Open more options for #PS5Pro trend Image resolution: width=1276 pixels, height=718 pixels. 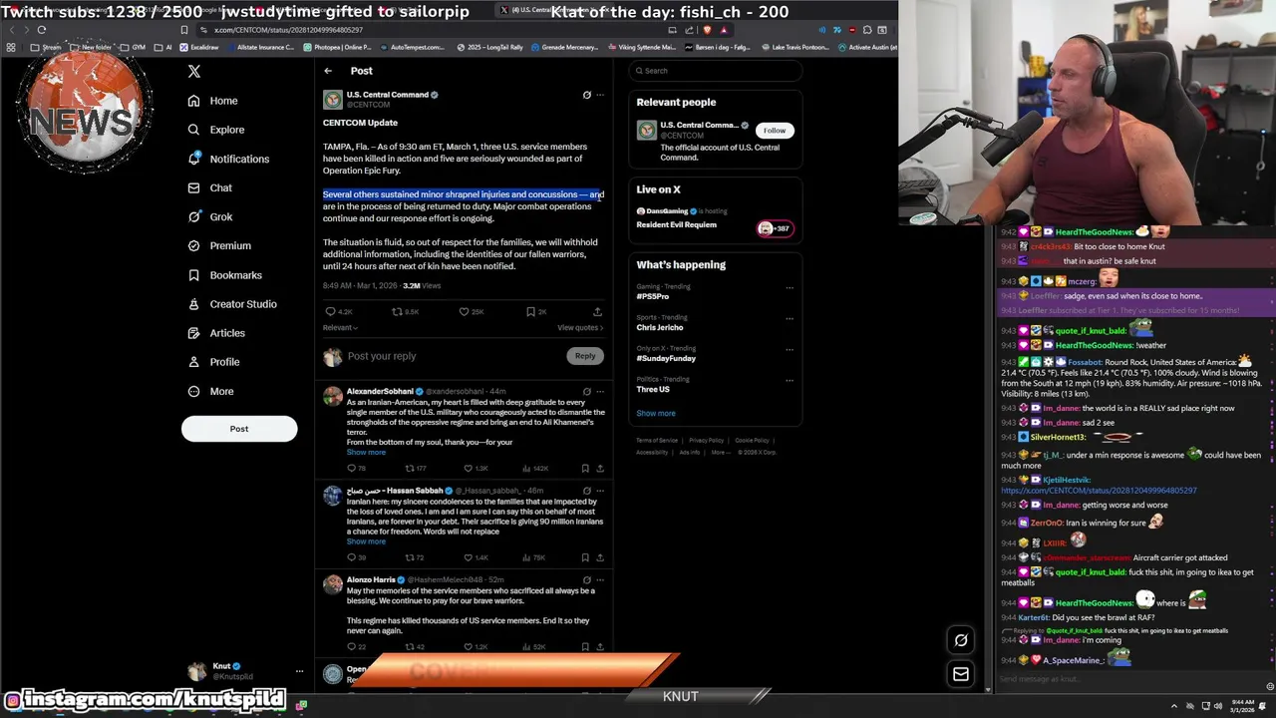pyautogui.click(x=790, y=288)
